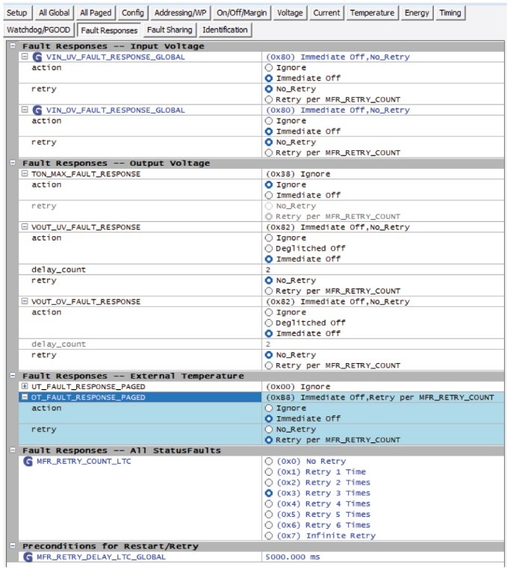510x570 pixels.
Task: Open the Watchdog/PGOOD tab
Action: coord(38,30)
